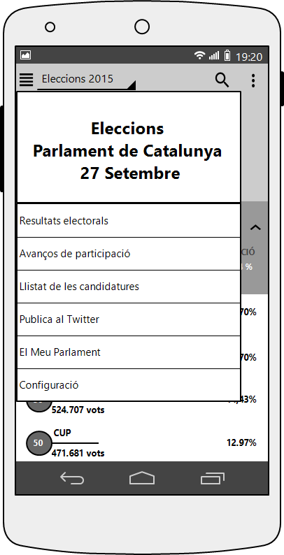Open the hamburger navigation menu icon

click(x=26, y=80)
